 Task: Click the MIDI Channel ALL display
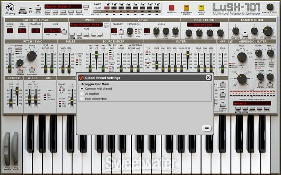(22, 31)
